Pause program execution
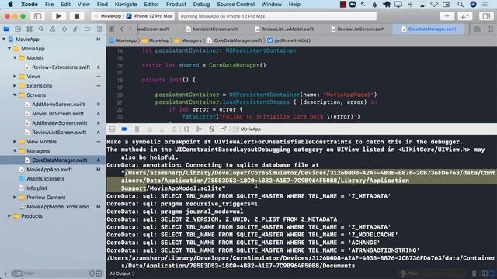Image resolution: width=497 pixels, height=279 pixels. click(137, 129)
